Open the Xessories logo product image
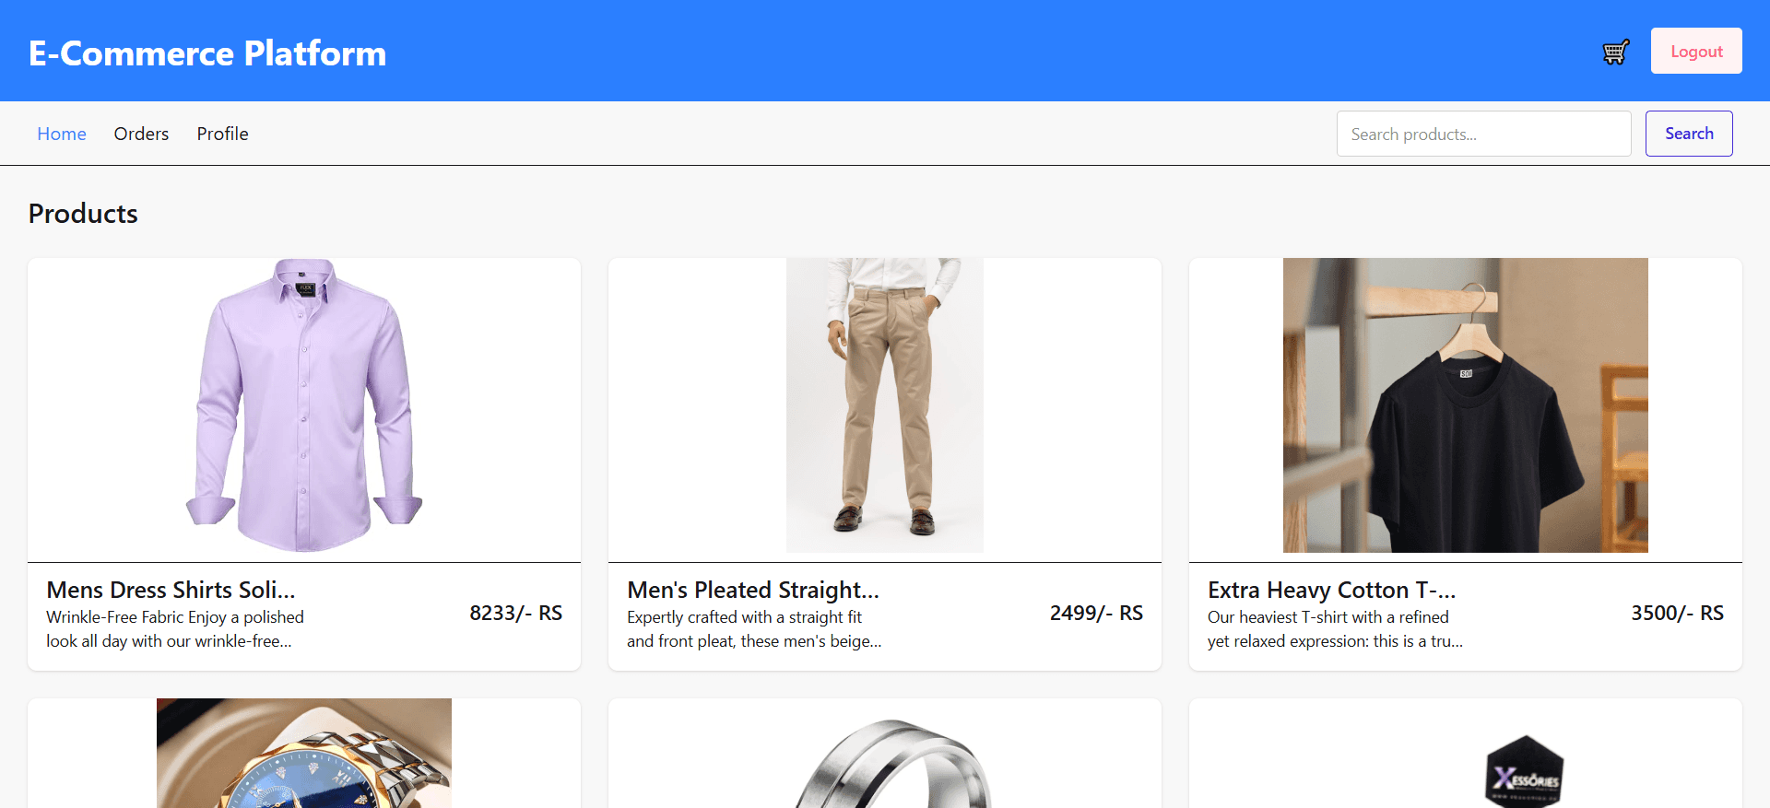This screenshot has width=1770, height=808. tap(1526, 771)
